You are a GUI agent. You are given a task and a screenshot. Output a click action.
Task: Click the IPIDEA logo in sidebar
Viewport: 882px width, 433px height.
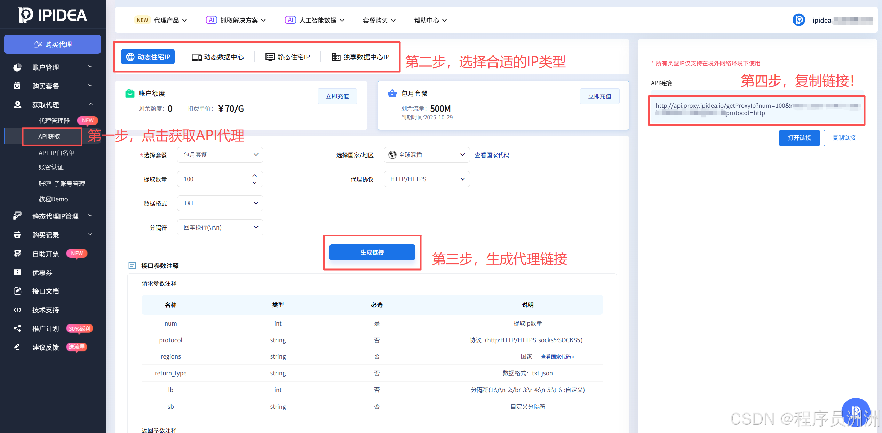pos(52,15)
